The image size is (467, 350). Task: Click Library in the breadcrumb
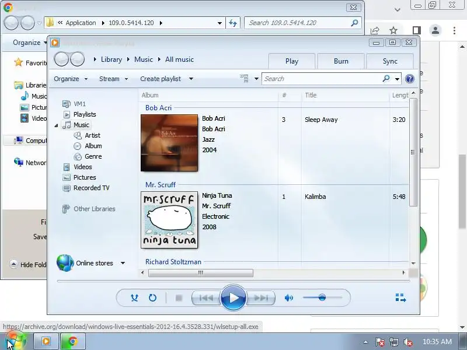111,60
